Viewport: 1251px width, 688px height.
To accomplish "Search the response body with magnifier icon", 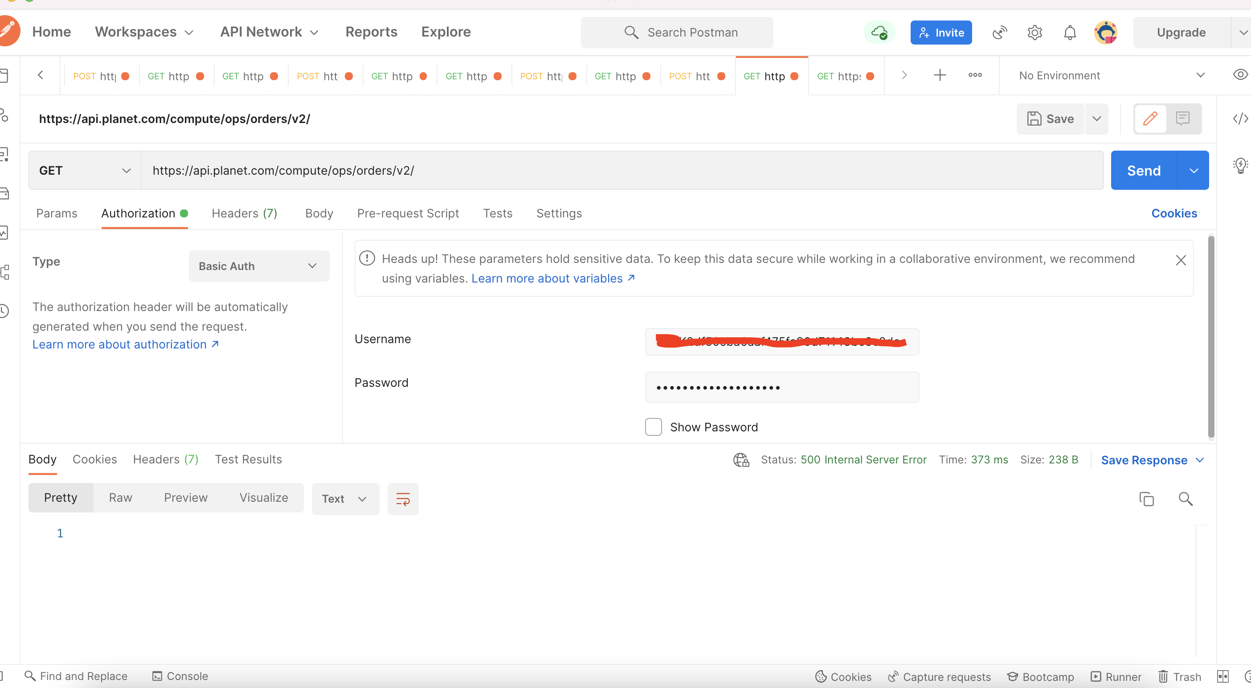I will [x=1185, y=499].
